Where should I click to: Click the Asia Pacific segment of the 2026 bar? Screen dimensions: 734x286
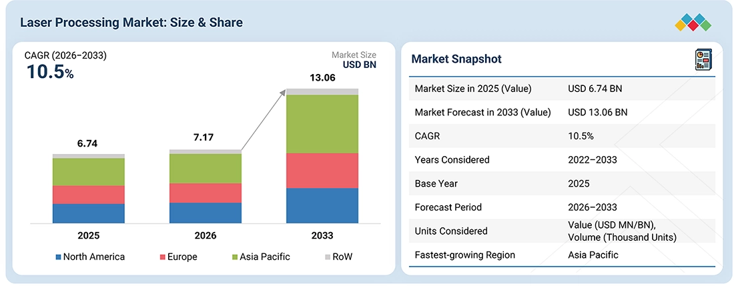[206, 168]
